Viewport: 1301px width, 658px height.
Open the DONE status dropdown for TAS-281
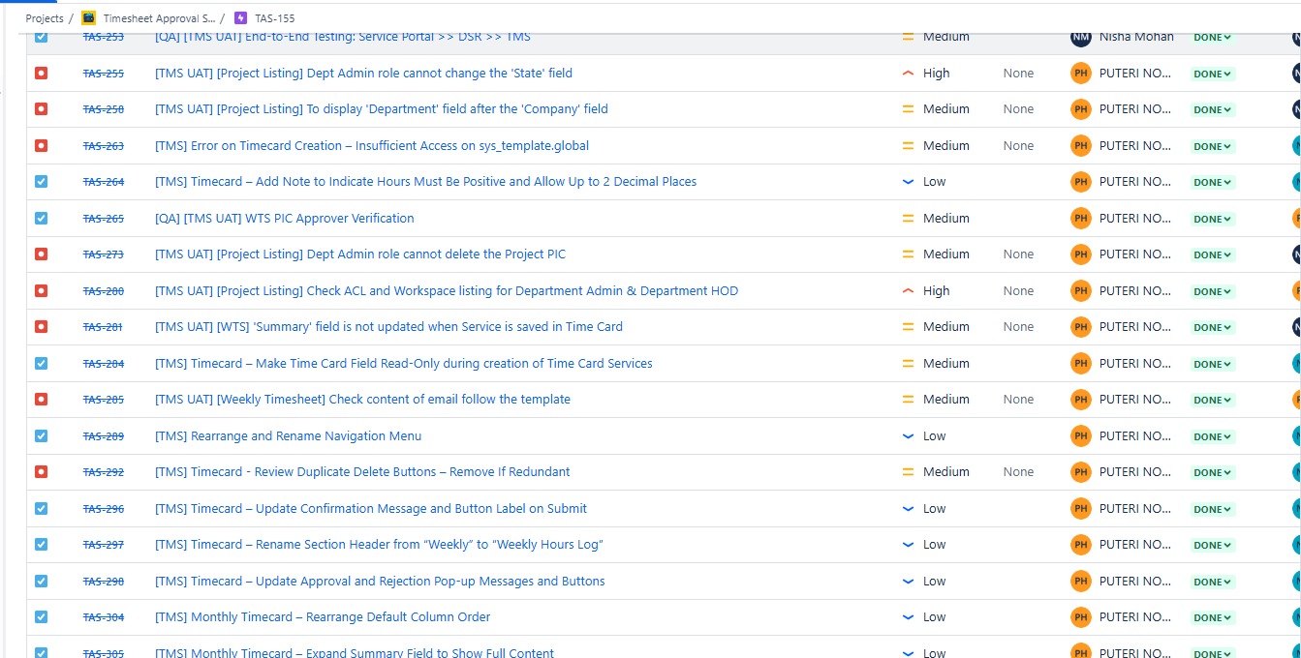[x=1212, y=327]
